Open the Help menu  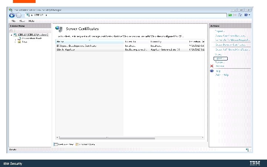click(31, 21)
